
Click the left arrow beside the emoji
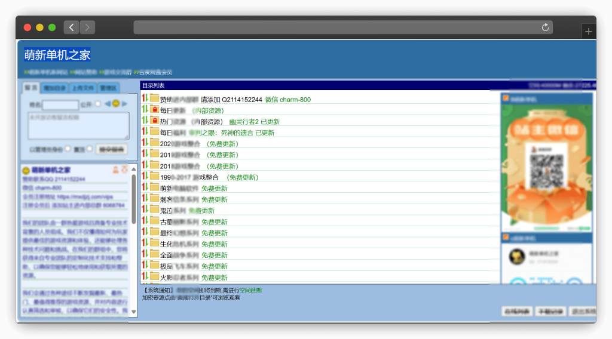(x=108, y=104)
